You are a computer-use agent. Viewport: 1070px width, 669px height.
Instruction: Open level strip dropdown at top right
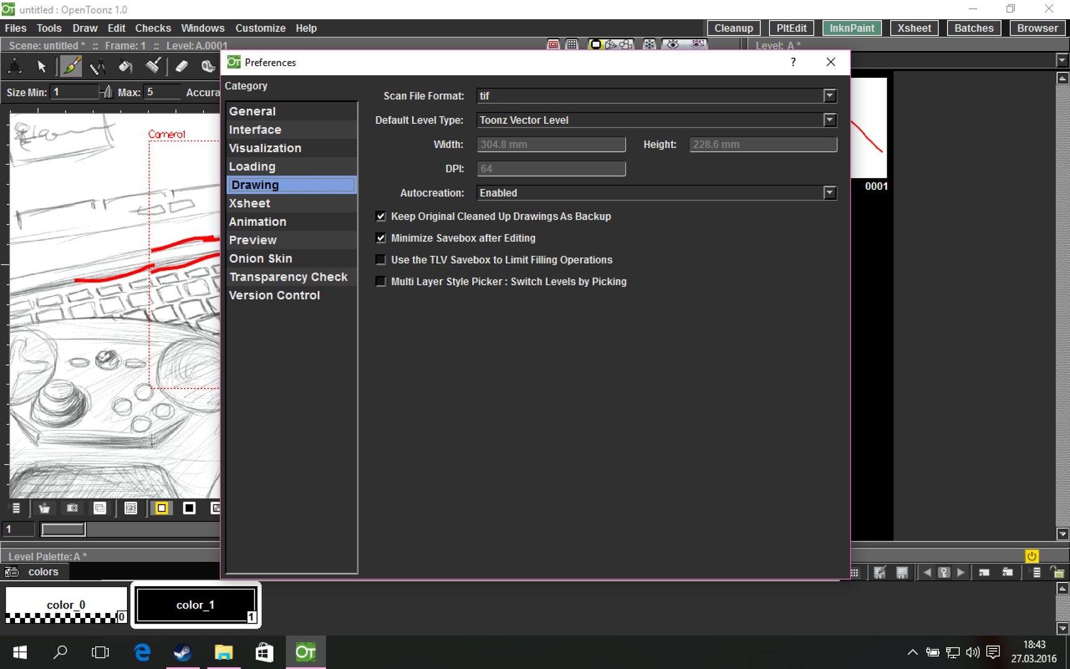[1062, 60]
